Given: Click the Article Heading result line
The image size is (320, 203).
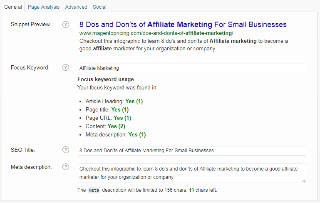Looking at the screenshot, I should [x=114, y=101].
